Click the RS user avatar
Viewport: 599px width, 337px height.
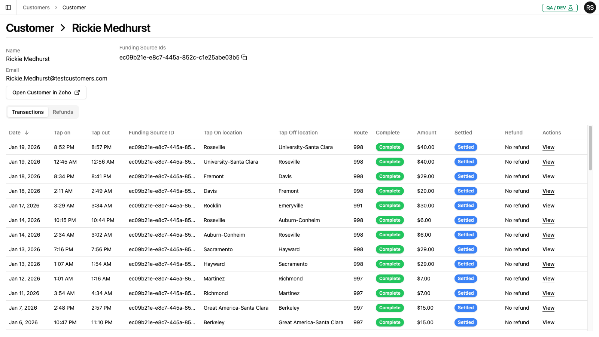(590, 7)
